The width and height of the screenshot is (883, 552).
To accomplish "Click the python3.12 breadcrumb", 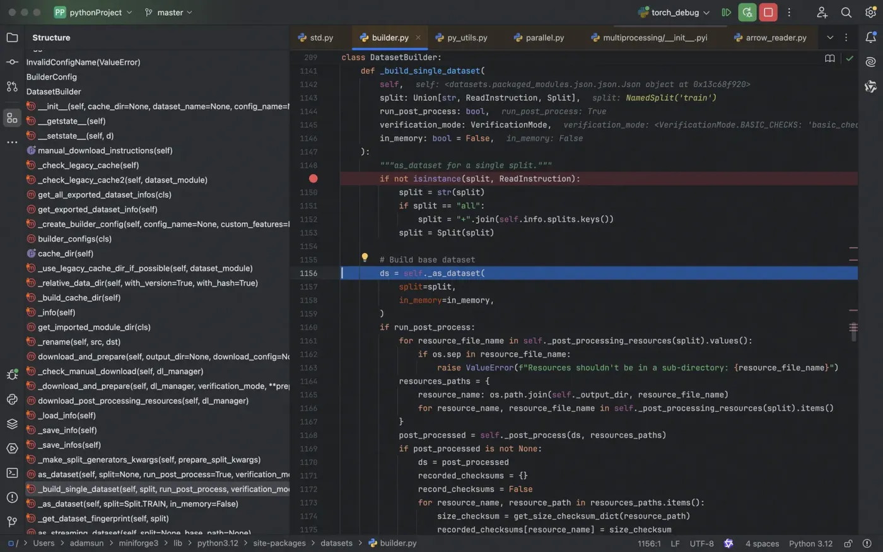I will [218, 543].
